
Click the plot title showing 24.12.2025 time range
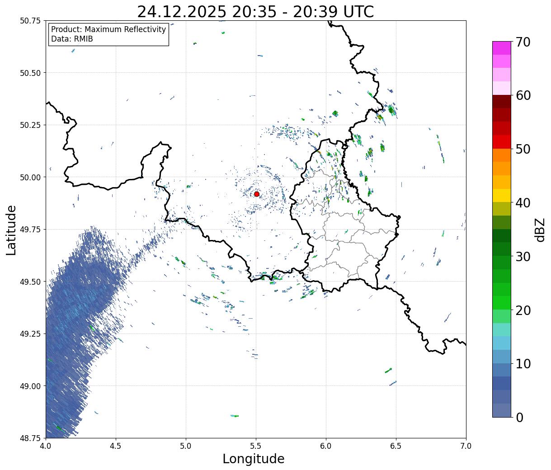click(255, 11)
